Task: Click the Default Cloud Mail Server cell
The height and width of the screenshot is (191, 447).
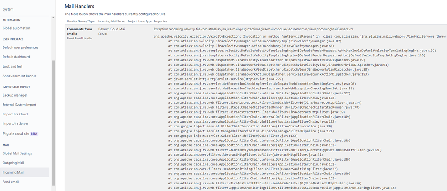Action: (x=112, y=31)
